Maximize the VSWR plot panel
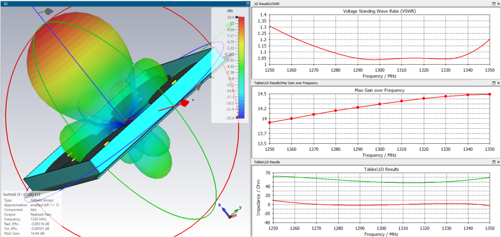The width and height of the screenshot is (501, 237). [493, 3]
